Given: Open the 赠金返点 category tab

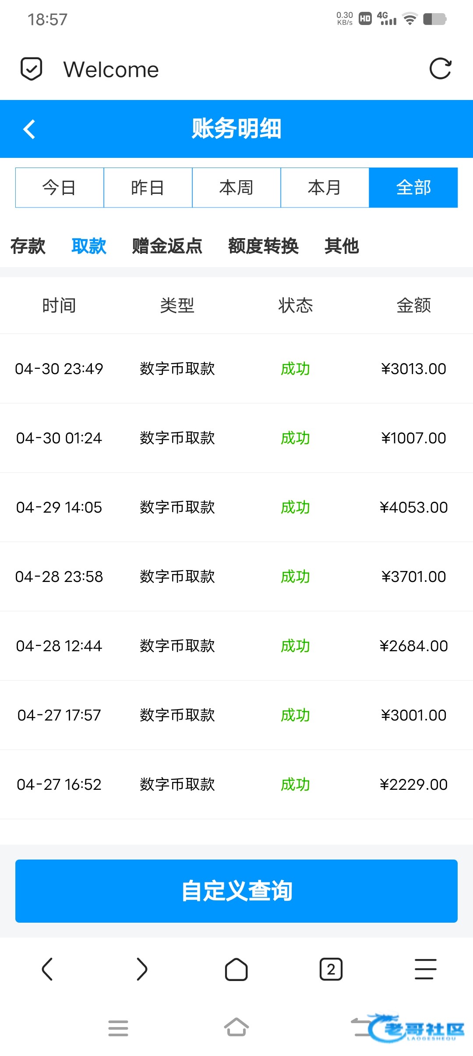Looking at the screenshot, I should point(167,246).
